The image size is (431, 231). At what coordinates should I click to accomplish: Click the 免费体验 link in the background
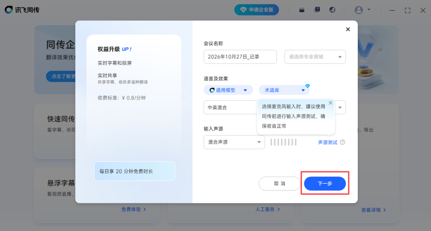point(134,209)
